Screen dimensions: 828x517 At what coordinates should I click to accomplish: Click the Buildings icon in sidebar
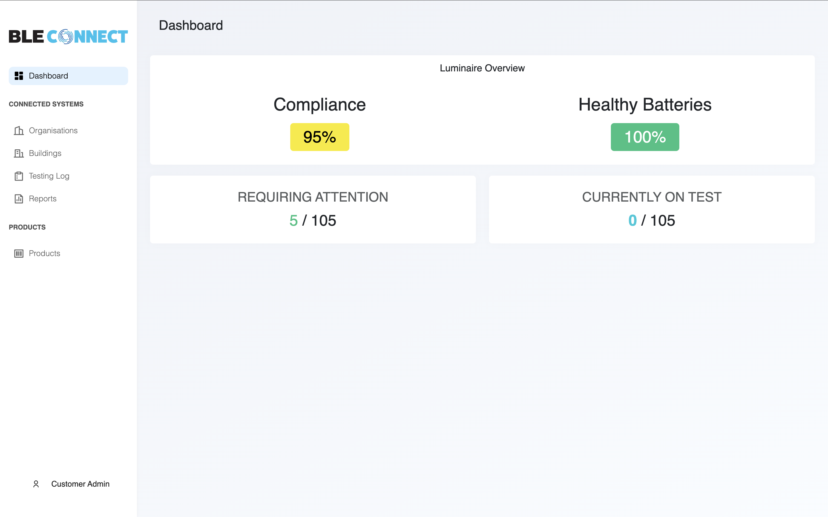19,153
